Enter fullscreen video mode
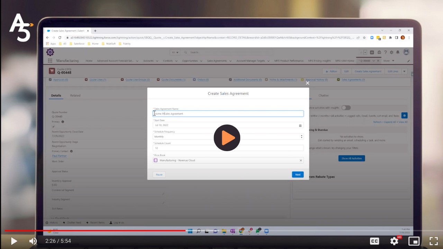Image resolution: width=443 pixels, height=249 pixels. tap(434, 241)
